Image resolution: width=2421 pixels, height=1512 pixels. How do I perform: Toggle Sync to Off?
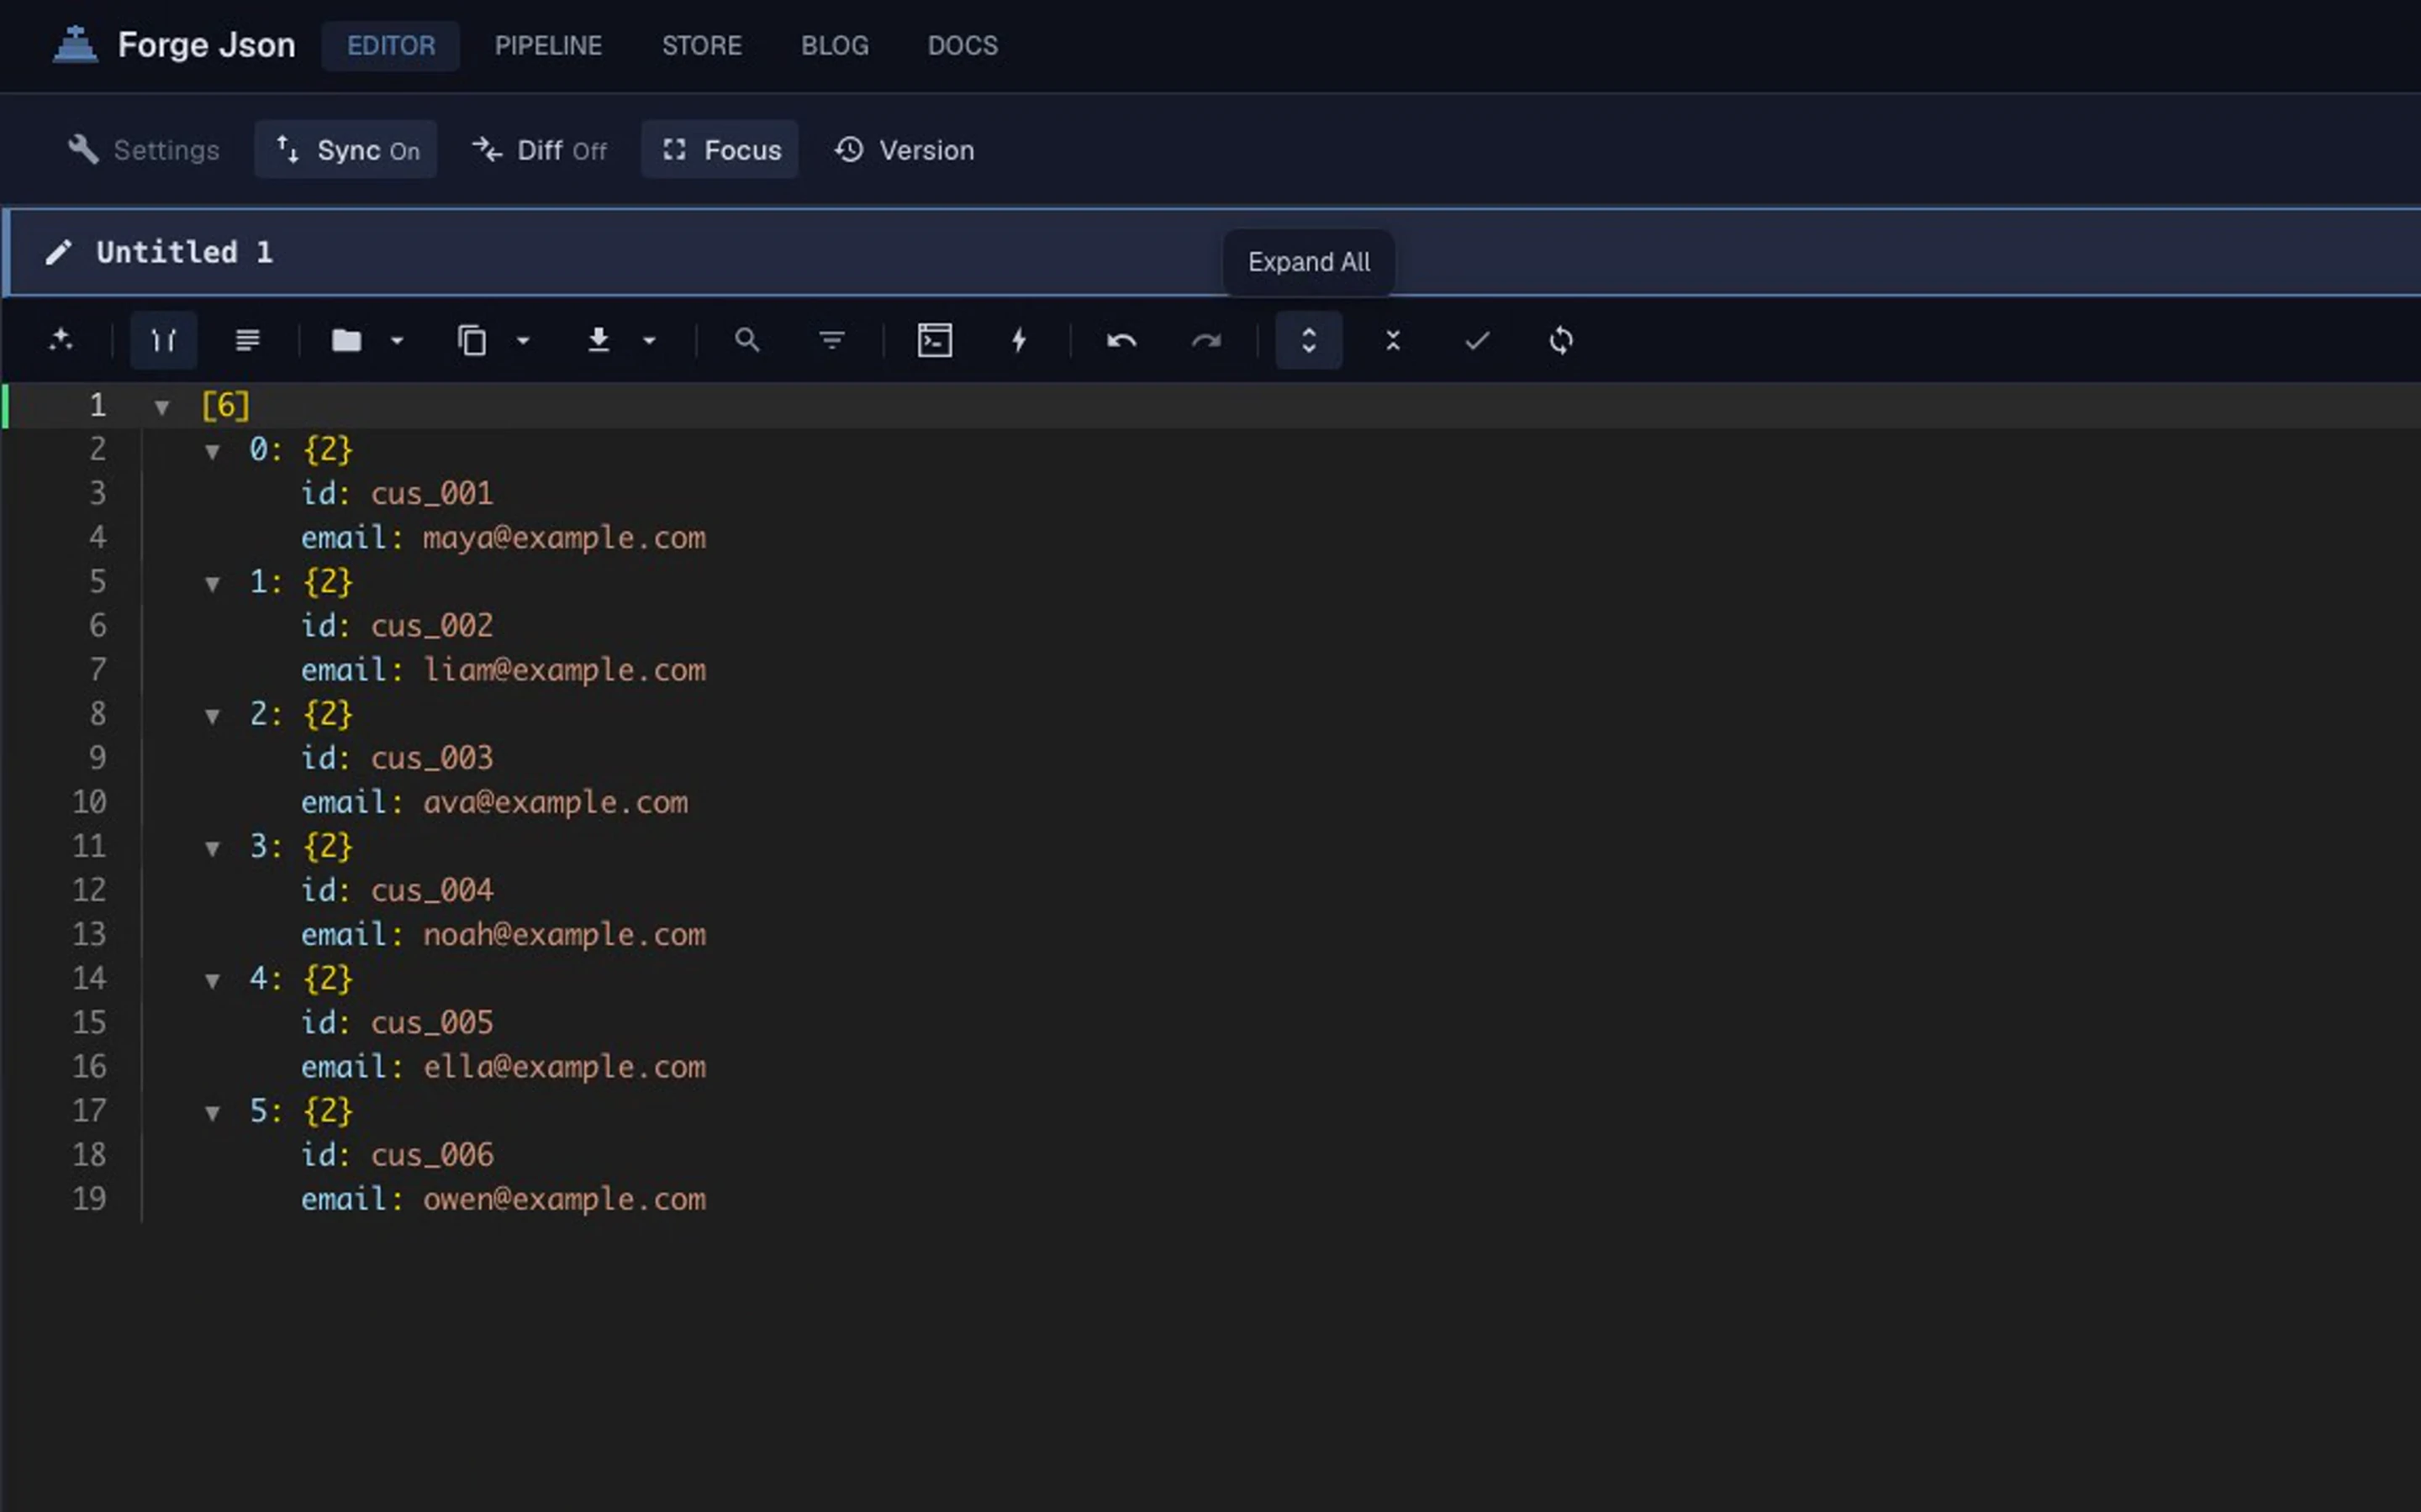(345, 149)
